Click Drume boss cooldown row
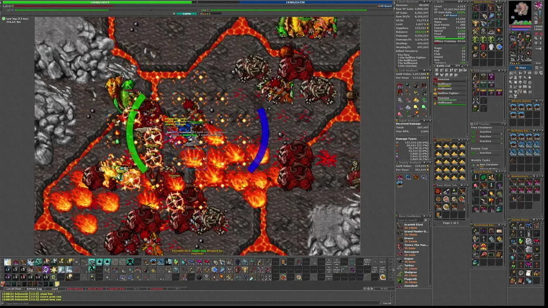This screenshot has width=548, height=308. (412, 240)
